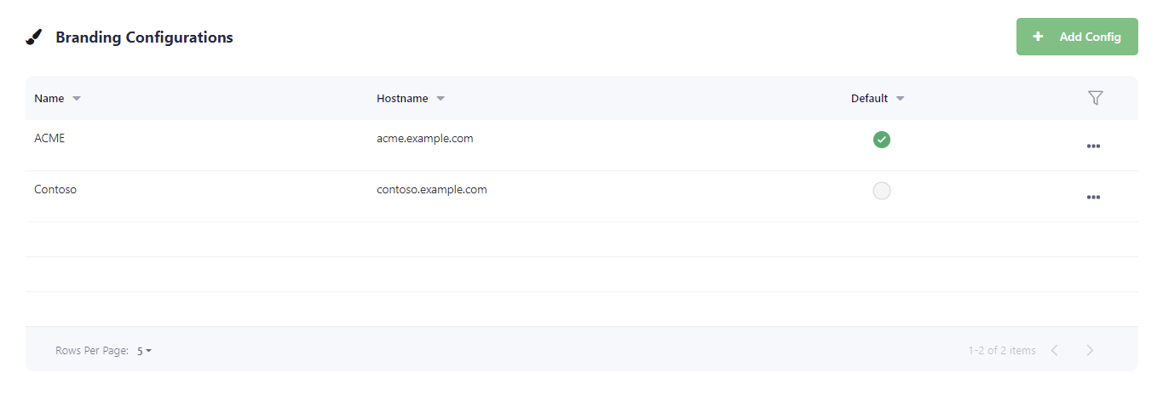
Task: Open the table filter funnel icon
Action: coord(1095,98)
